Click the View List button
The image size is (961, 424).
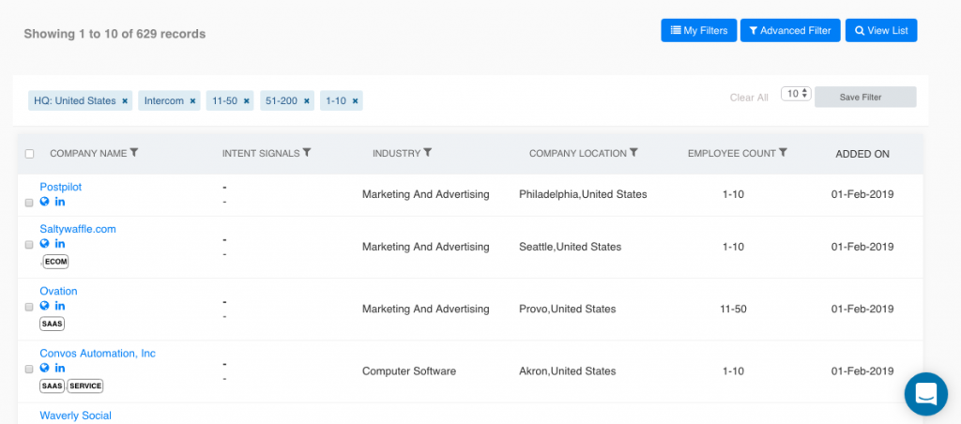[881, 30]
